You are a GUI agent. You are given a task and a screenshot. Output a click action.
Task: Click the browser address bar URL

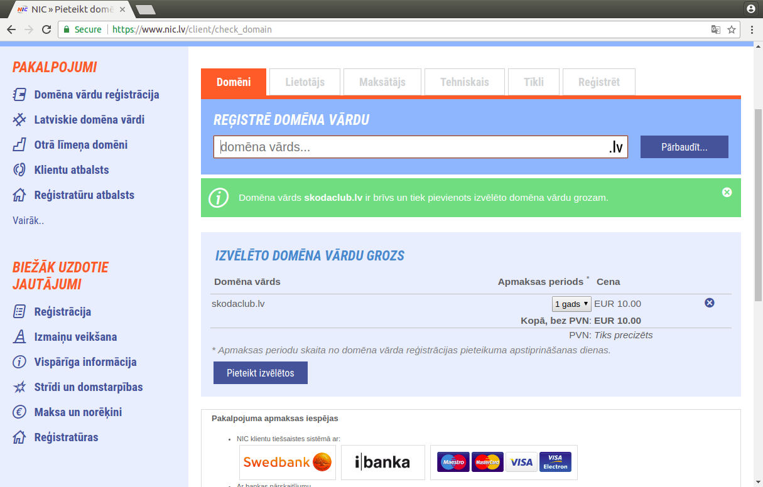[x=192, y=29]
